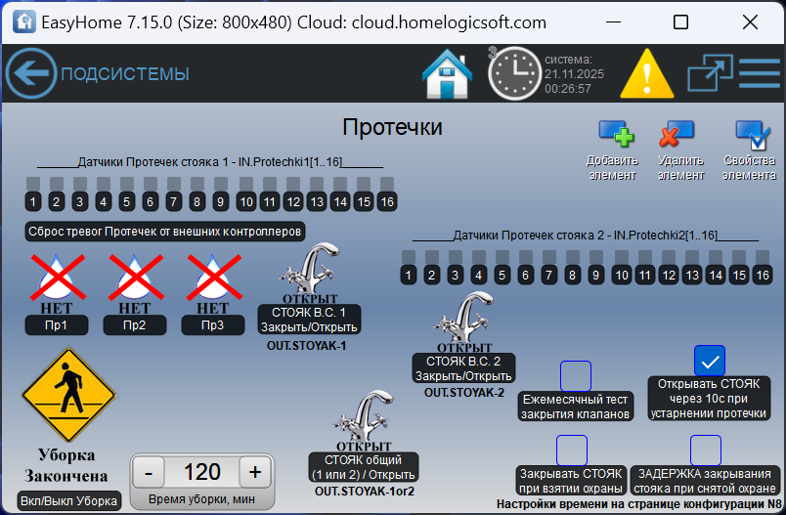Enable ЗАДЕРЖКА закрытия стояка checkbox

705,451
